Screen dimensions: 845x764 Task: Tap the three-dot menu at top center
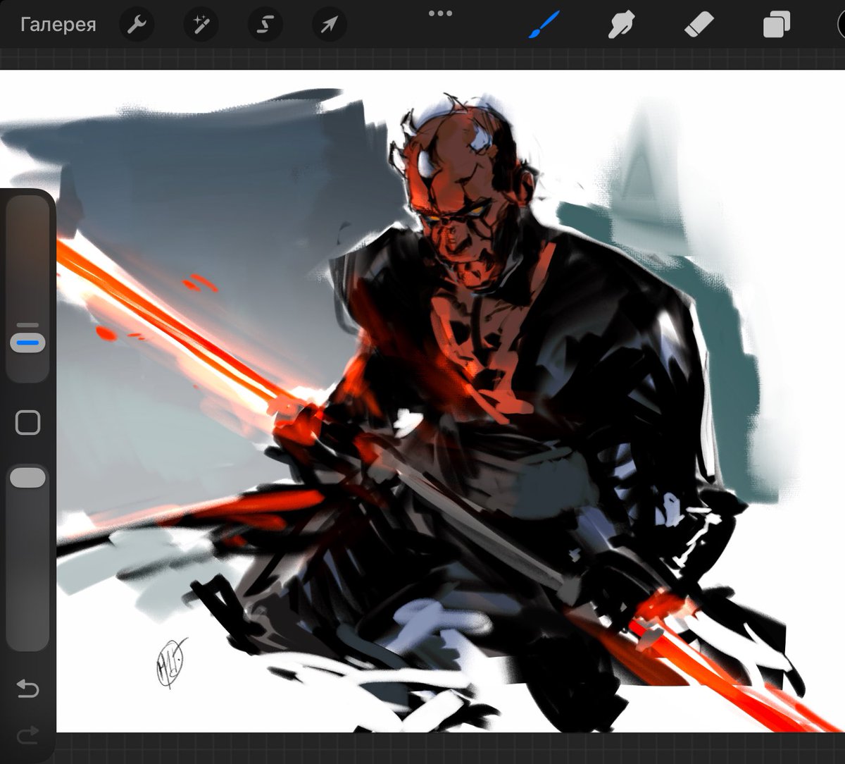point(440,13)
